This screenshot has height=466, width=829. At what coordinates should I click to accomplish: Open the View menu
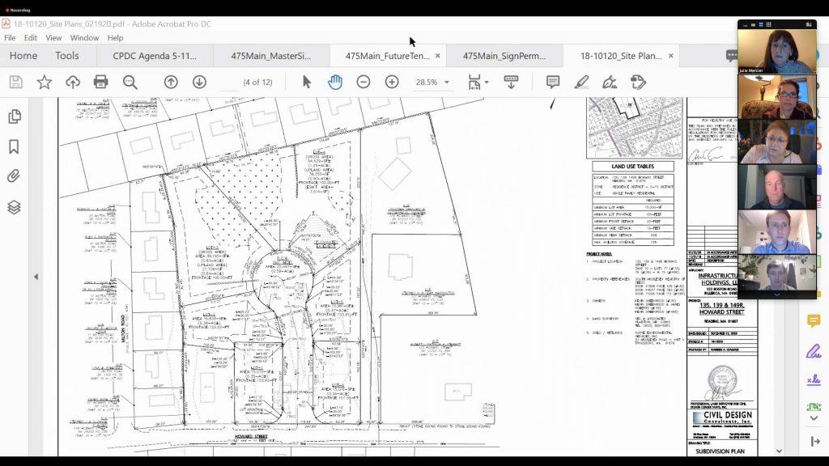click(x=53, y=38)
